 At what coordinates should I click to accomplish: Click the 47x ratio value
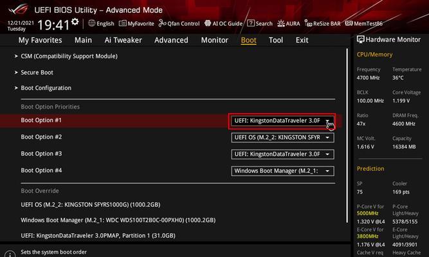click(361, 124)
